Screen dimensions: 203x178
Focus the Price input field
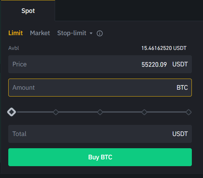[100, 64]
